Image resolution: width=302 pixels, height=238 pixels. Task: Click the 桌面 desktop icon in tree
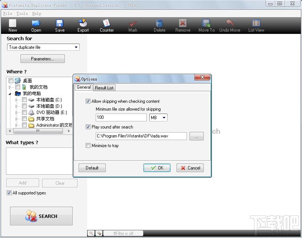click(x=18, y=80)
